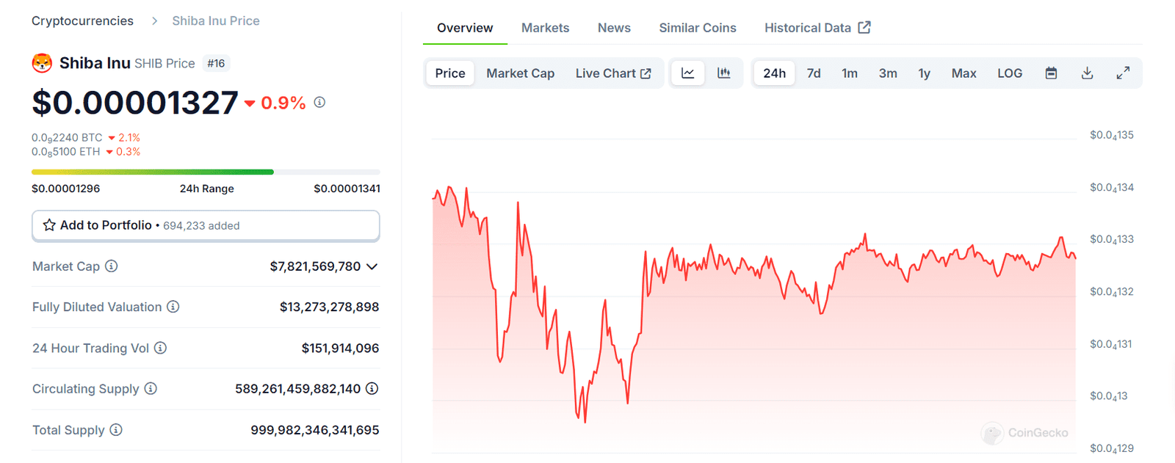Screen dimensions: 1175x463
Task: Select the 24h time range
Action: point(774,73)
